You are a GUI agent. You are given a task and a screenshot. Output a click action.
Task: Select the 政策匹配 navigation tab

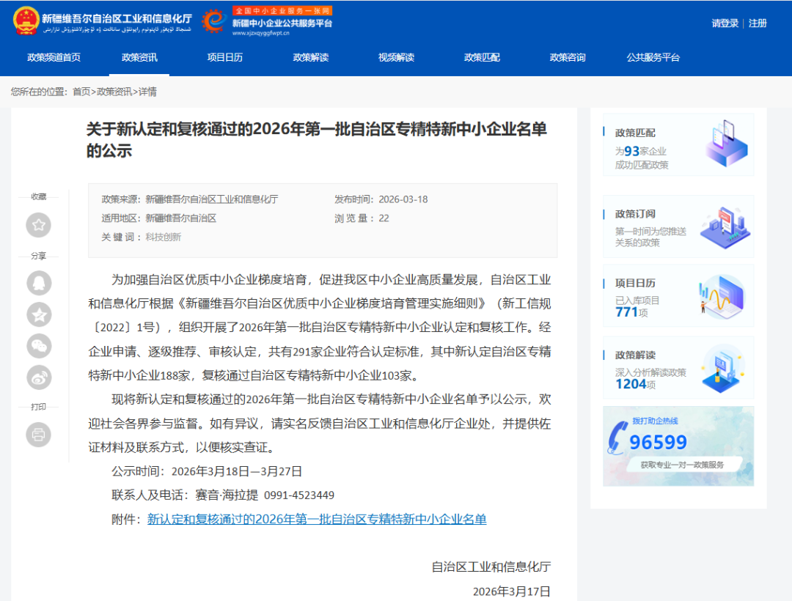click(x=482, y=57)
